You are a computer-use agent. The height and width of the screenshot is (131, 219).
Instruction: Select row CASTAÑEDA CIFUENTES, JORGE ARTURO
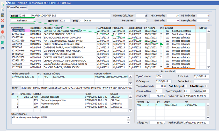tap(109, 64)
